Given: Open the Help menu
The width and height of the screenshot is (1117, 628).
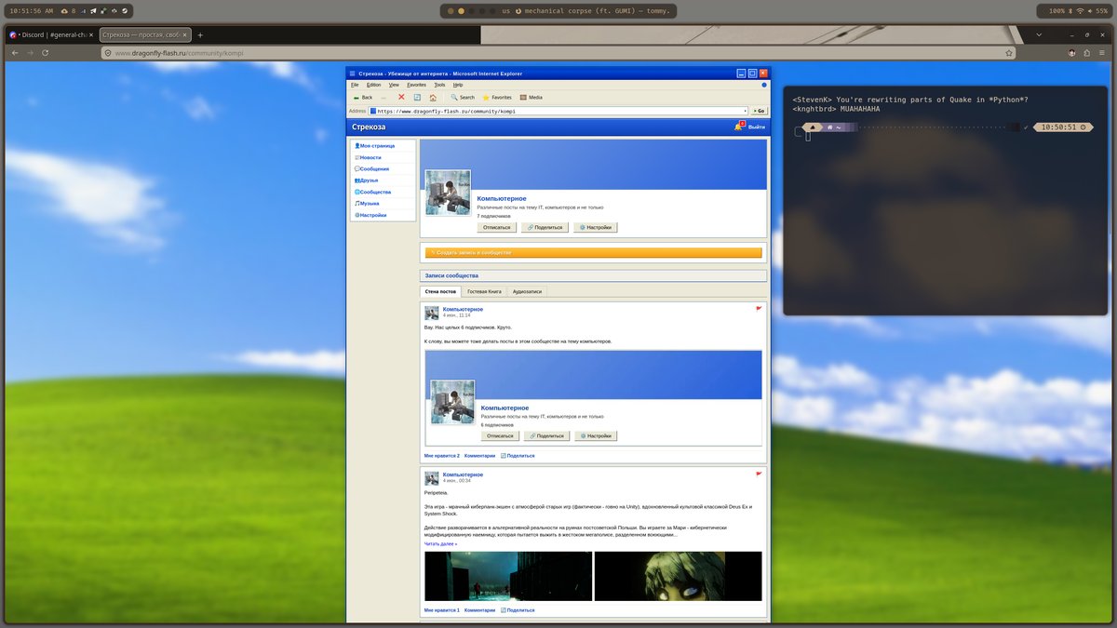Looking at the screenshot, I should 458,85.
